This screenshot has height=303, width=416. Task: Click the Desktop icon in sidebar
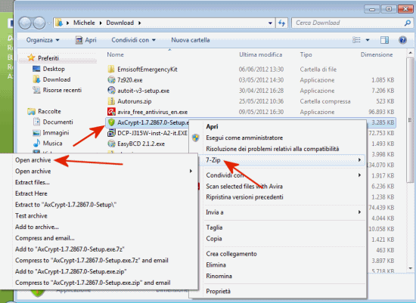(36, 69)
